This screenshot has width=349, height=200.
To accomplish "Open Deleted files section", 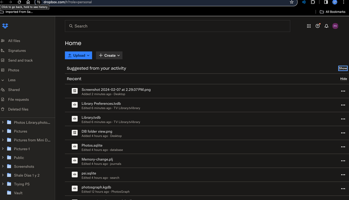I will (18, 109).
